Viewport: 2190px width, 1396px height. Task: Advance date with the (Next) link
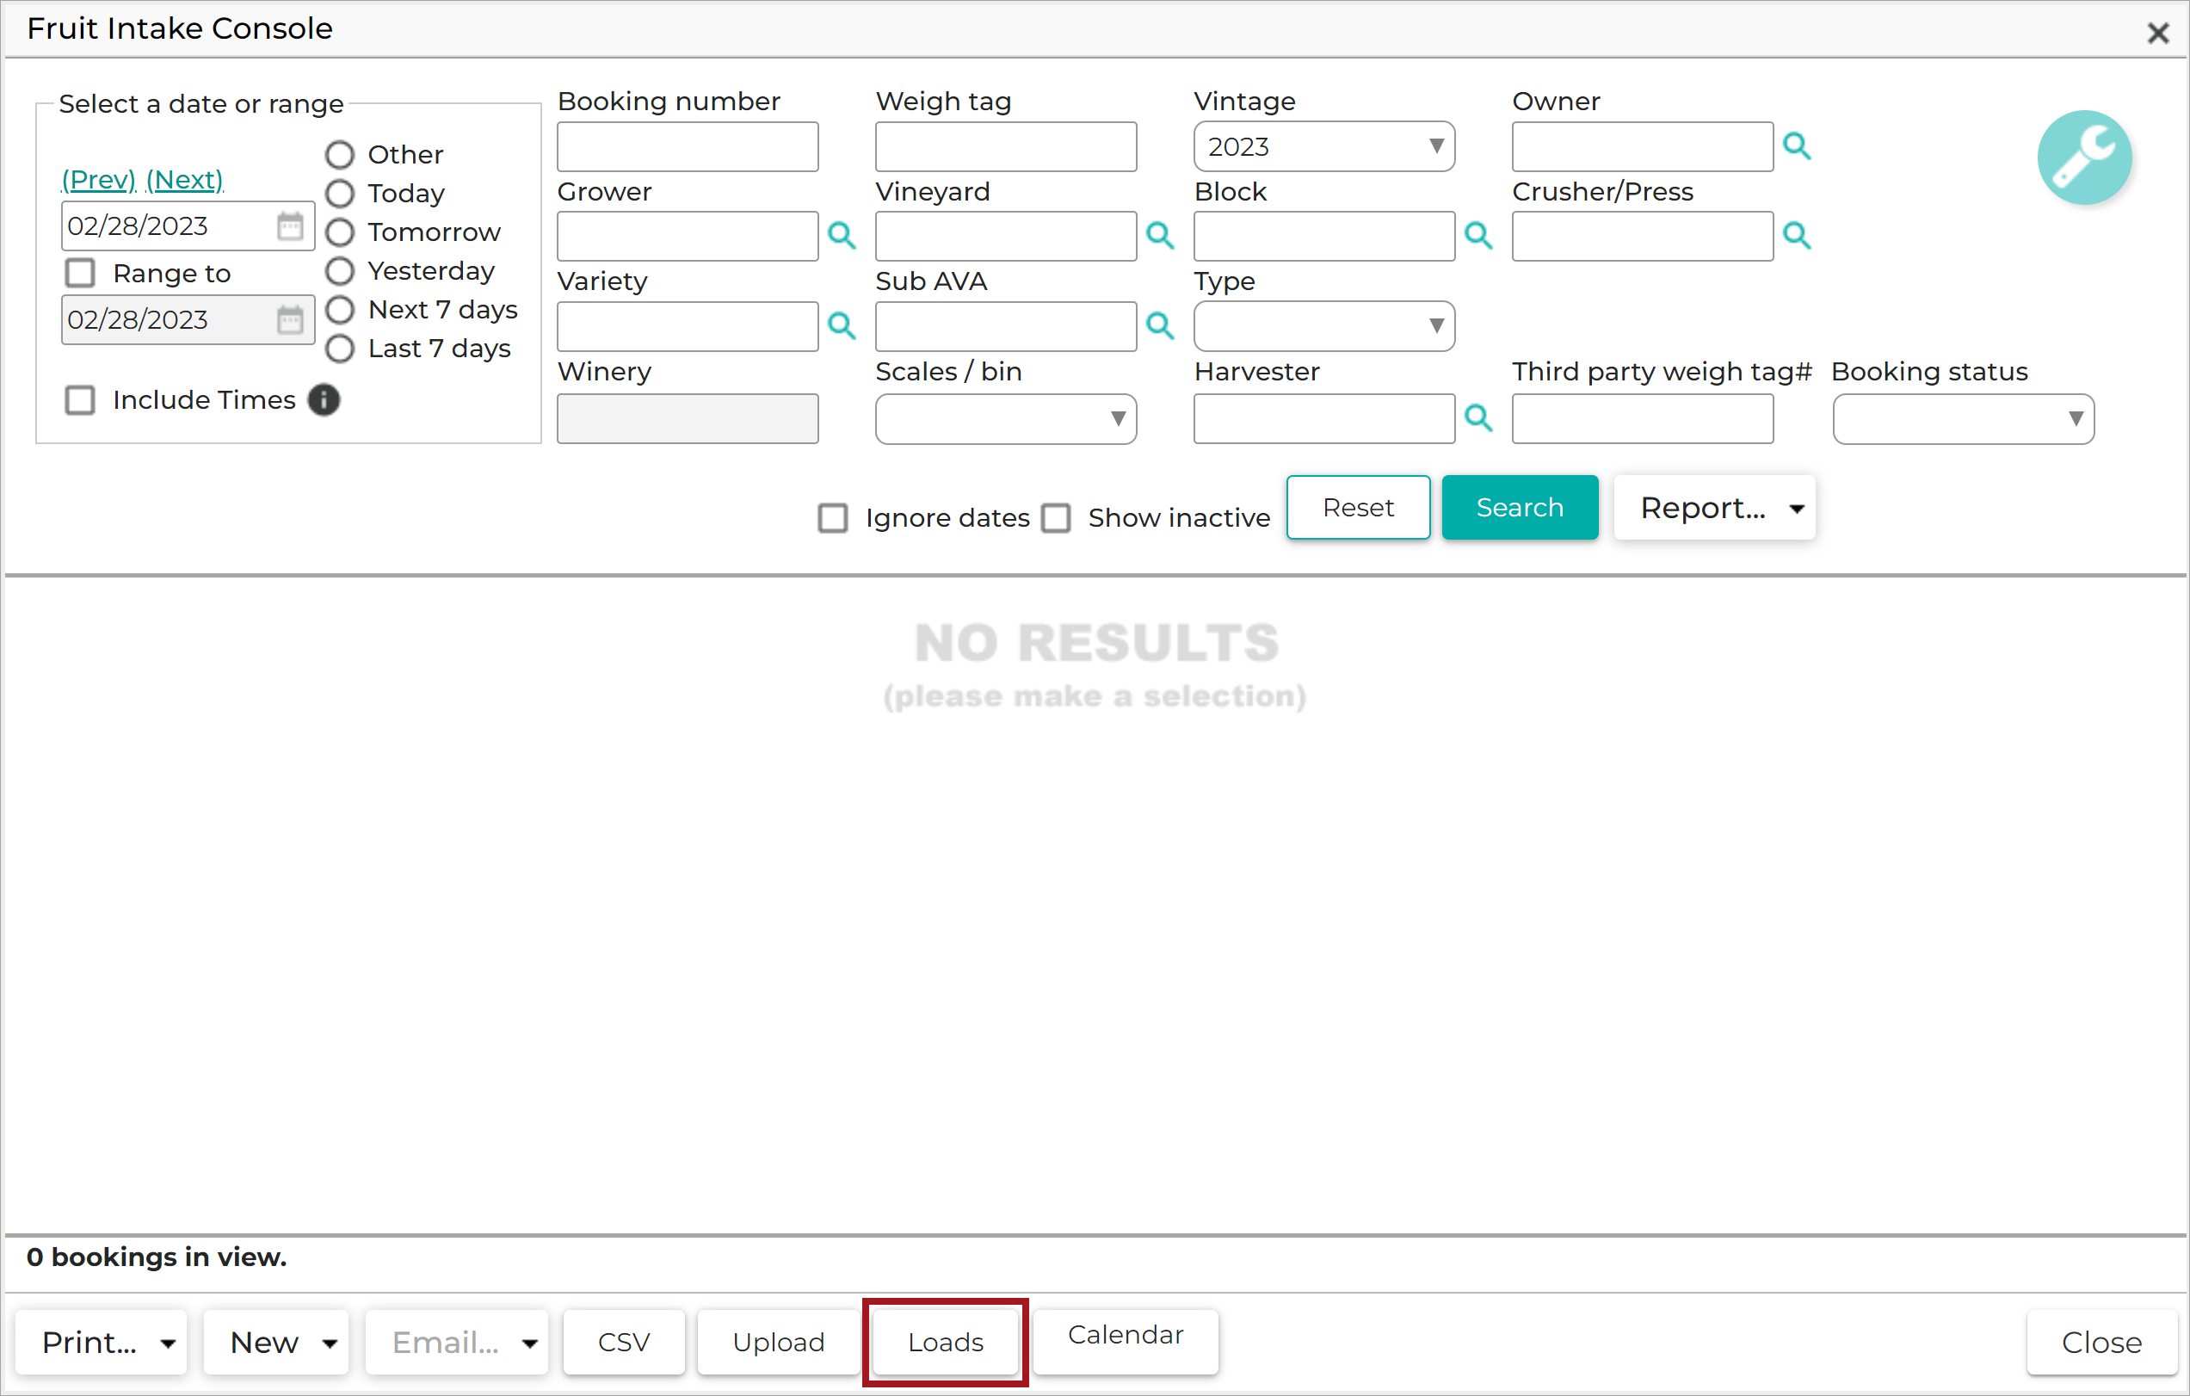tap(185, 180)
